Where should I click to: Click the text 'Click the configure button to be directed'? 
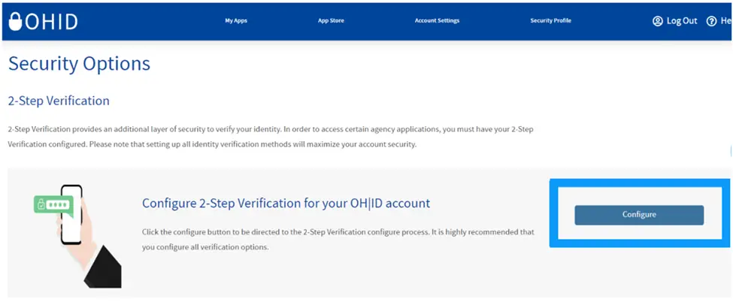tap(338, 240)
